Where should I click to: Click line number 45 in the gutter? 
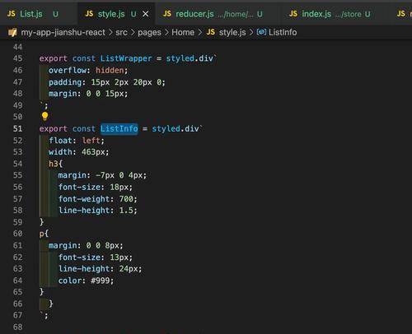click(17, 58)
